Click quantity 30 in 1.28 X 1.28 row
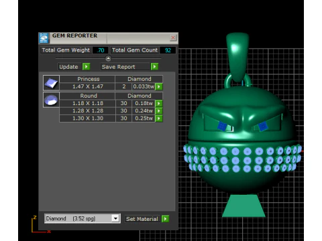 tap(123, 110)
